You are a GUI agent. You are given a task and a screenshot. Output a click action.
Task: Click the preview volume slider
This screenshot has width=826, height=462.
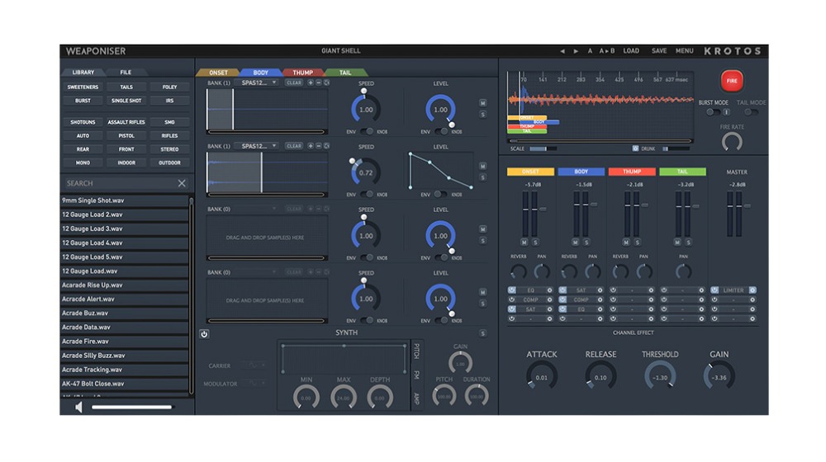[x=131, y=408]
